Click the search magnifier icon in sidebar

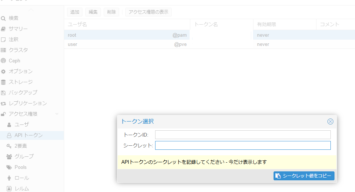(3, 18)
